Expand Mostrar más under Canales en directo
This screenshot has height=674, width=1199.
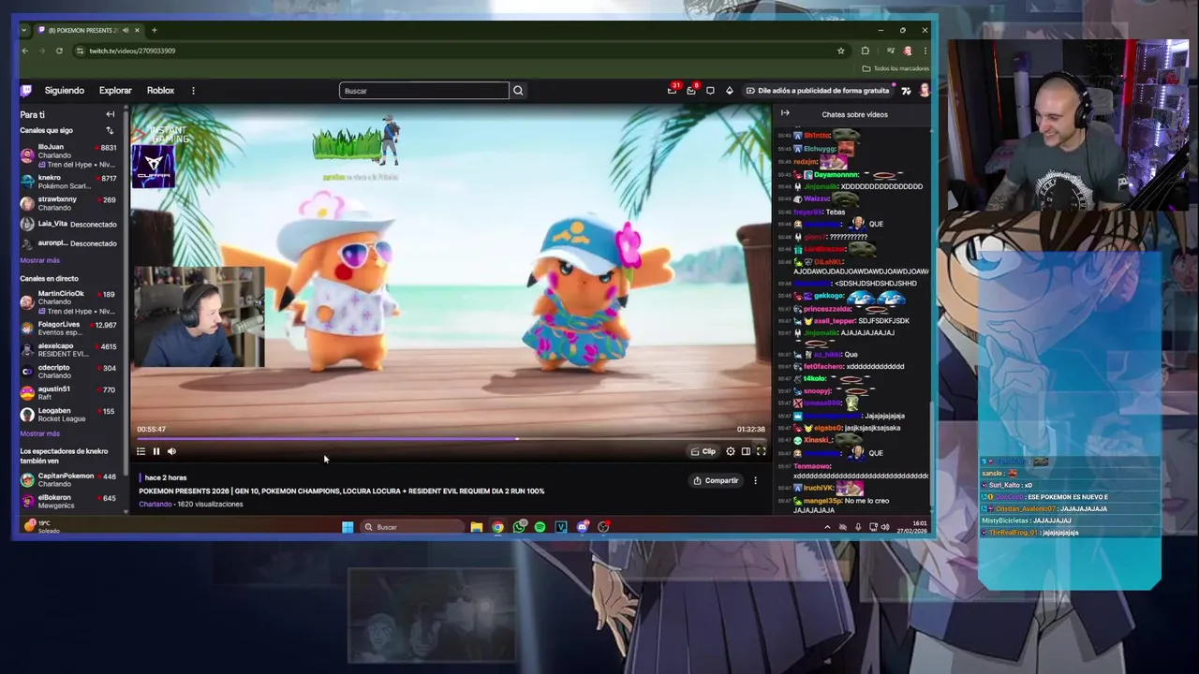tap(39, 433)
